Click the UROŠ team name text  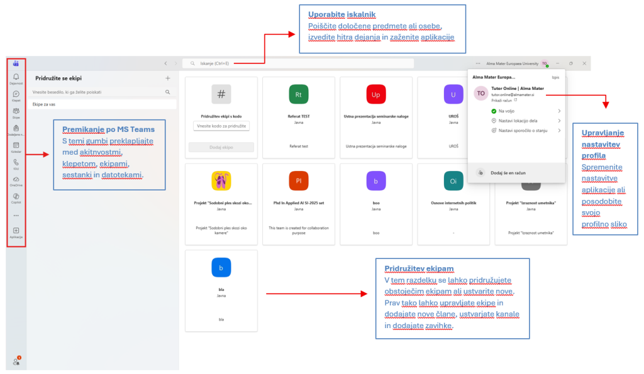pos(453,116)
